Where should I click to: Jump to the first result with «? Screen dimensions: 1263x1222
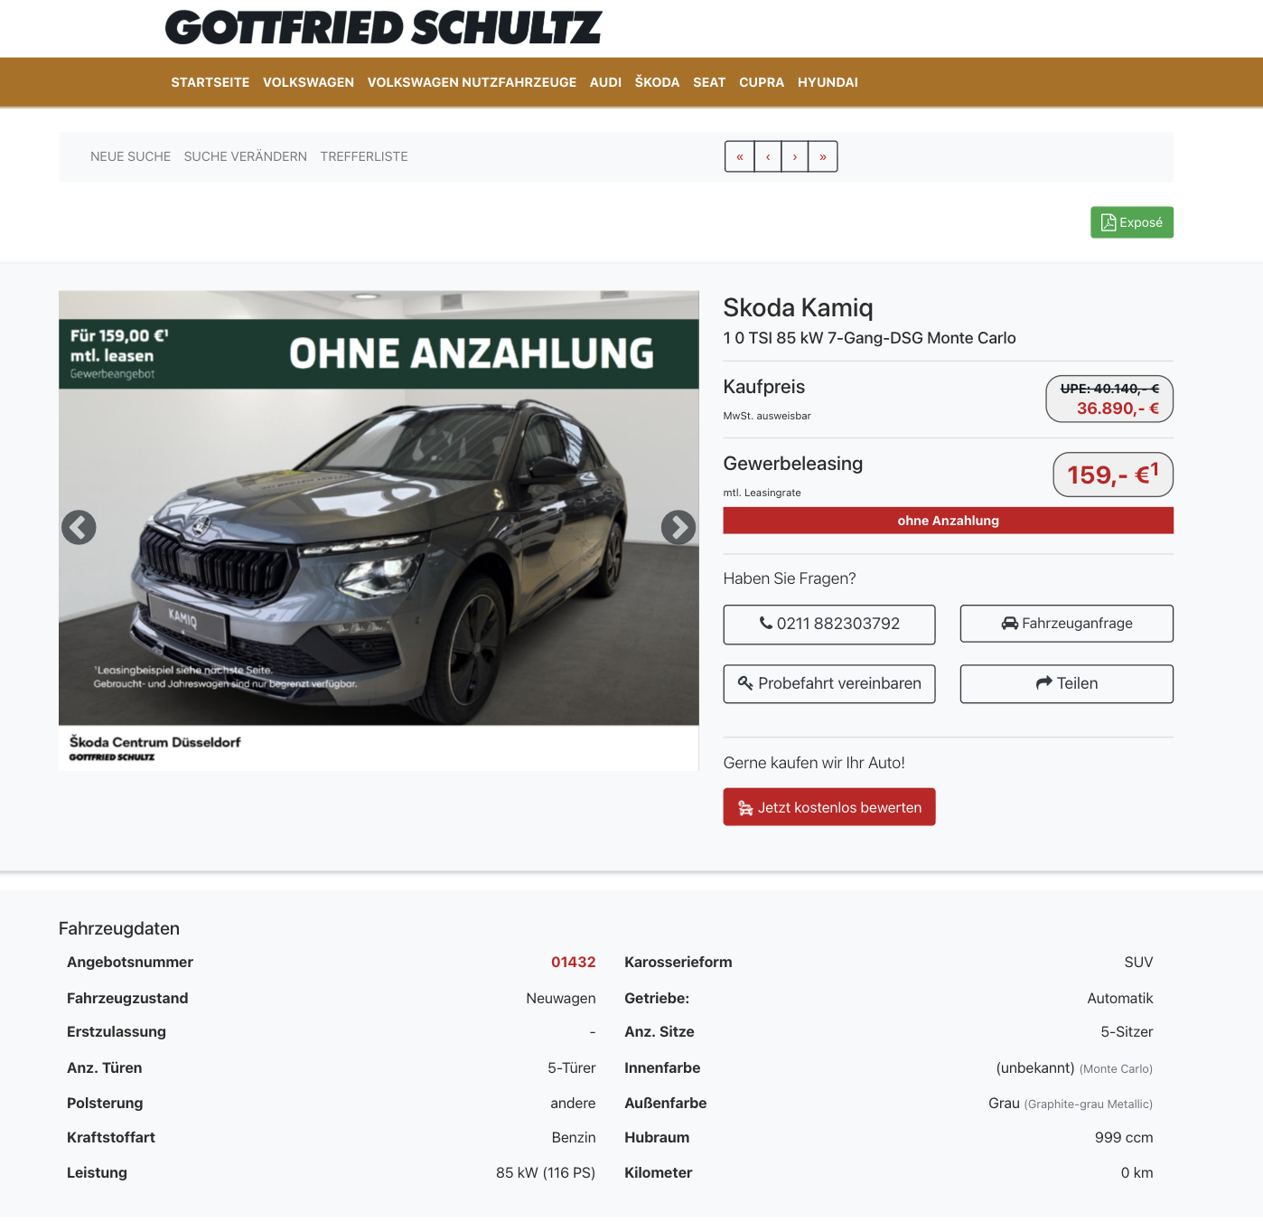point(740,156)
